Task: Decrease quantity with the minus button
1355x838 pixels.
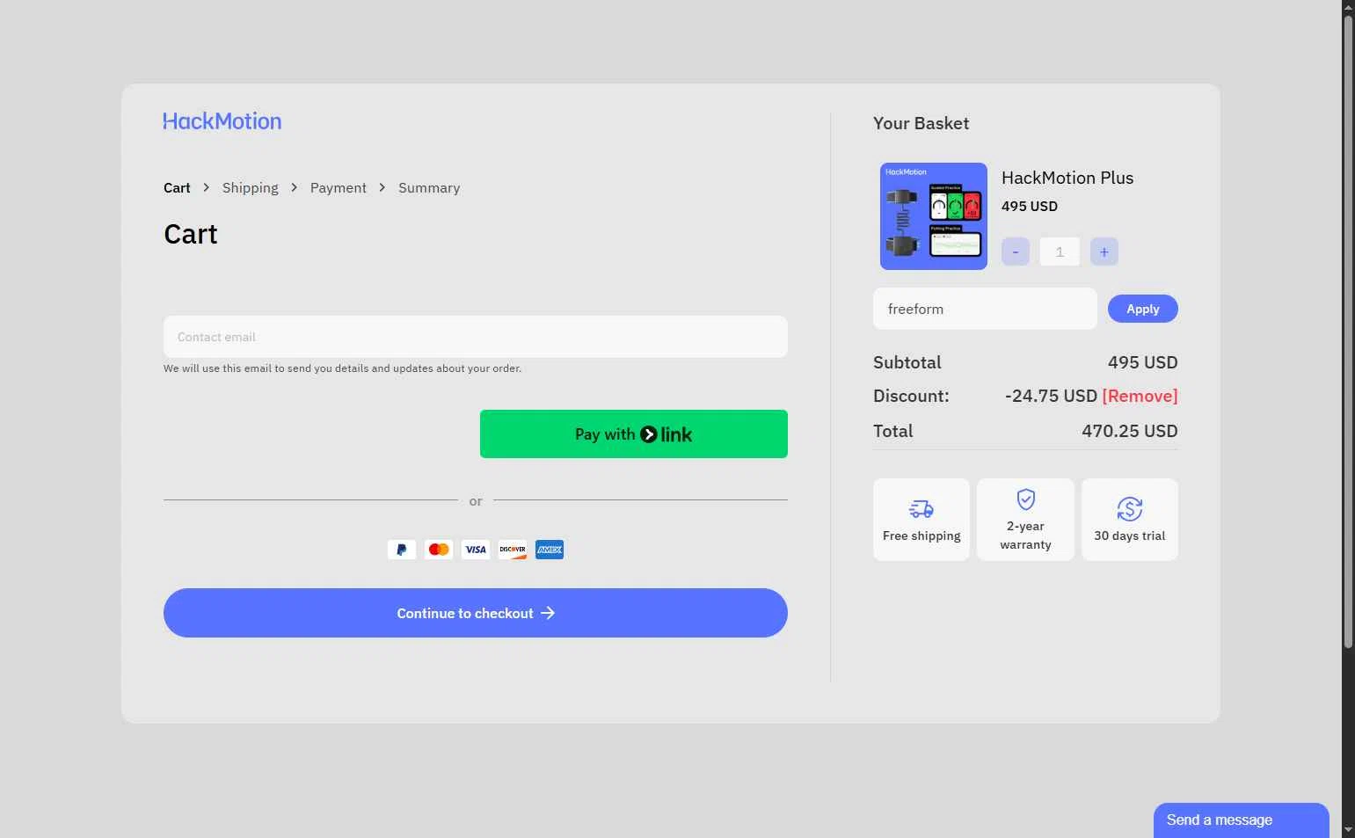Action: point(1016,251)
